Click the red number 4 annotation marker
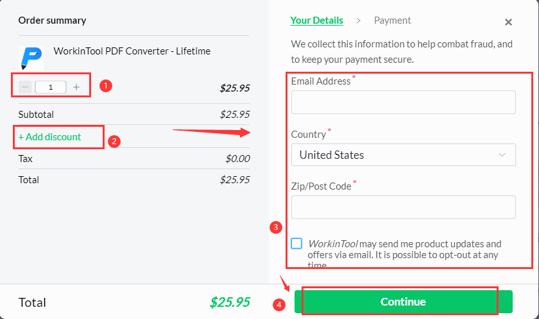Screen dimensions: 539x319 coord(279,305)
